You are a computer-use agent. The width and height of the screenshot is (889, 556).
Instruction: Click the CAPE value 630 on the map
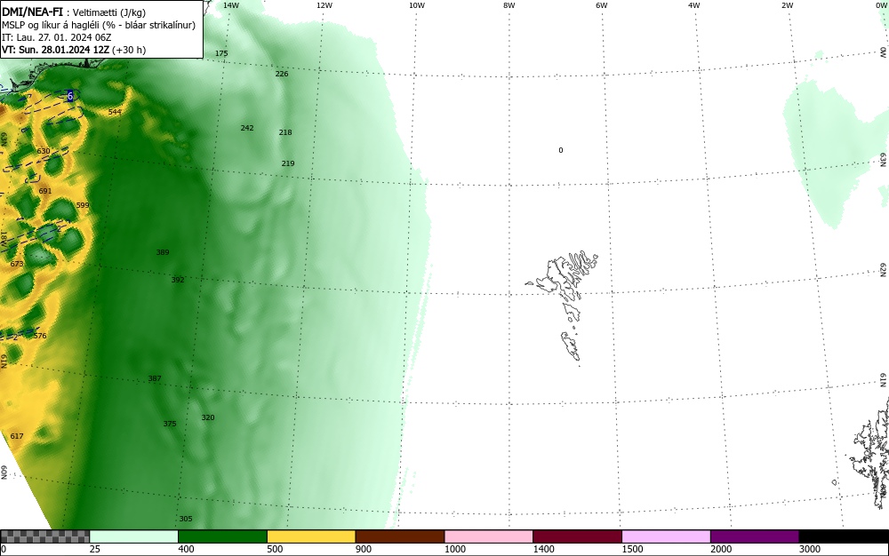click(x=43, y=151)
